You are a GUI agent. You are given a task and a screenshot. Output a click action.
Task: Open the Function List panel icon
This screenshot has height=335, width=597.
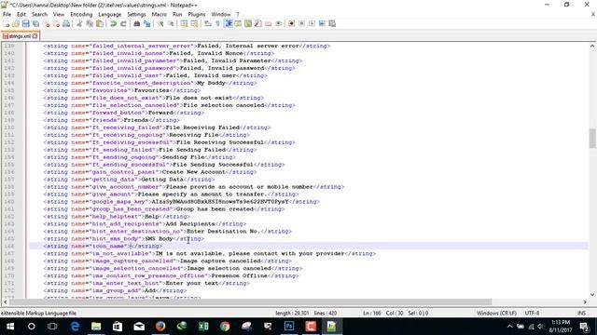(x=258, y=23)
